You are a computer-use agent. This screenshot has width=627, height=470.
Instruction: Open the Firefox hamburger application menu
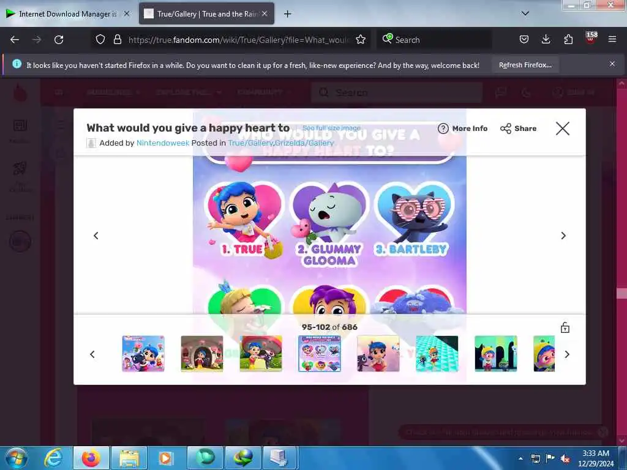coord(612,40)
